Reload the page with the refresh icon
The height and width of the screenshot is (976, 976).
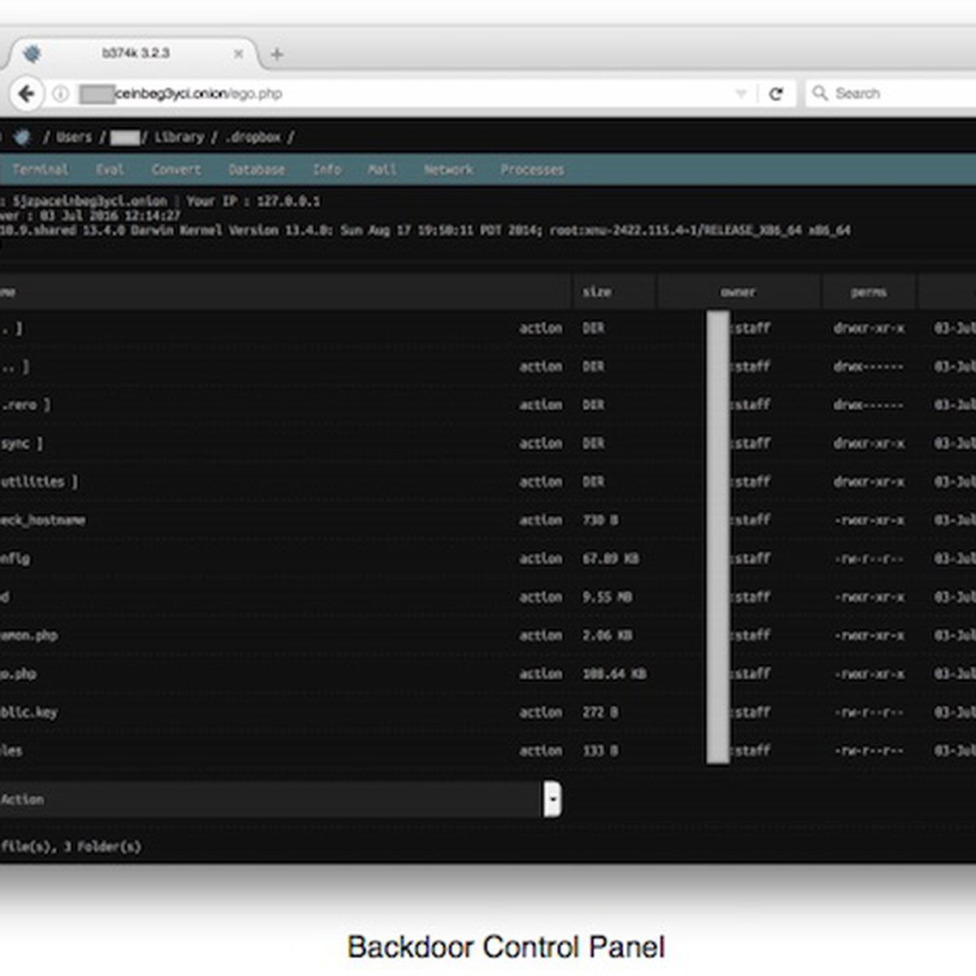[776, 94]
